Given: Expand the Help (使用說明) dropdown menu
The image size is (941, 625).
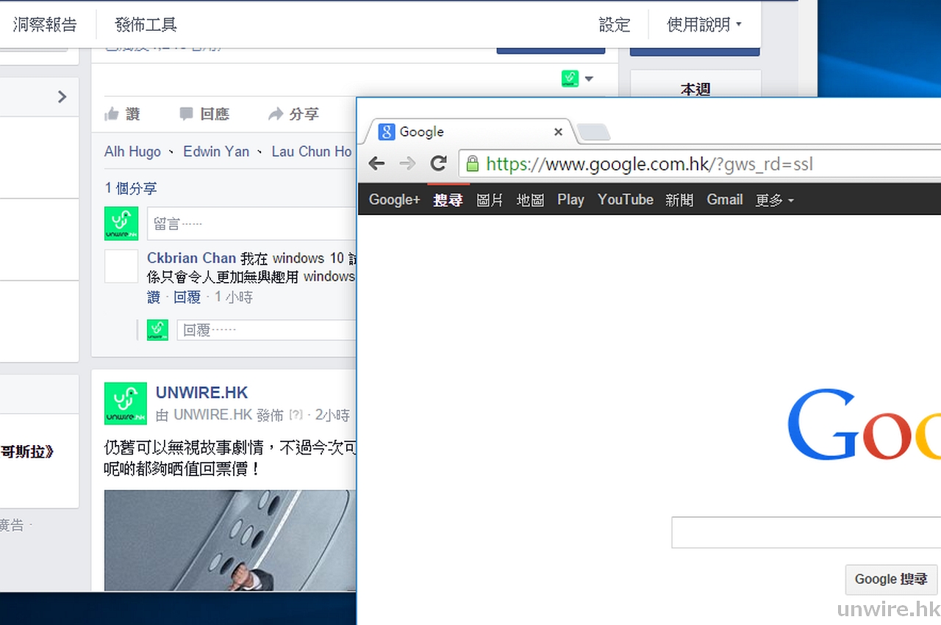Looking at the screenshot, I should tap(704, 25).
